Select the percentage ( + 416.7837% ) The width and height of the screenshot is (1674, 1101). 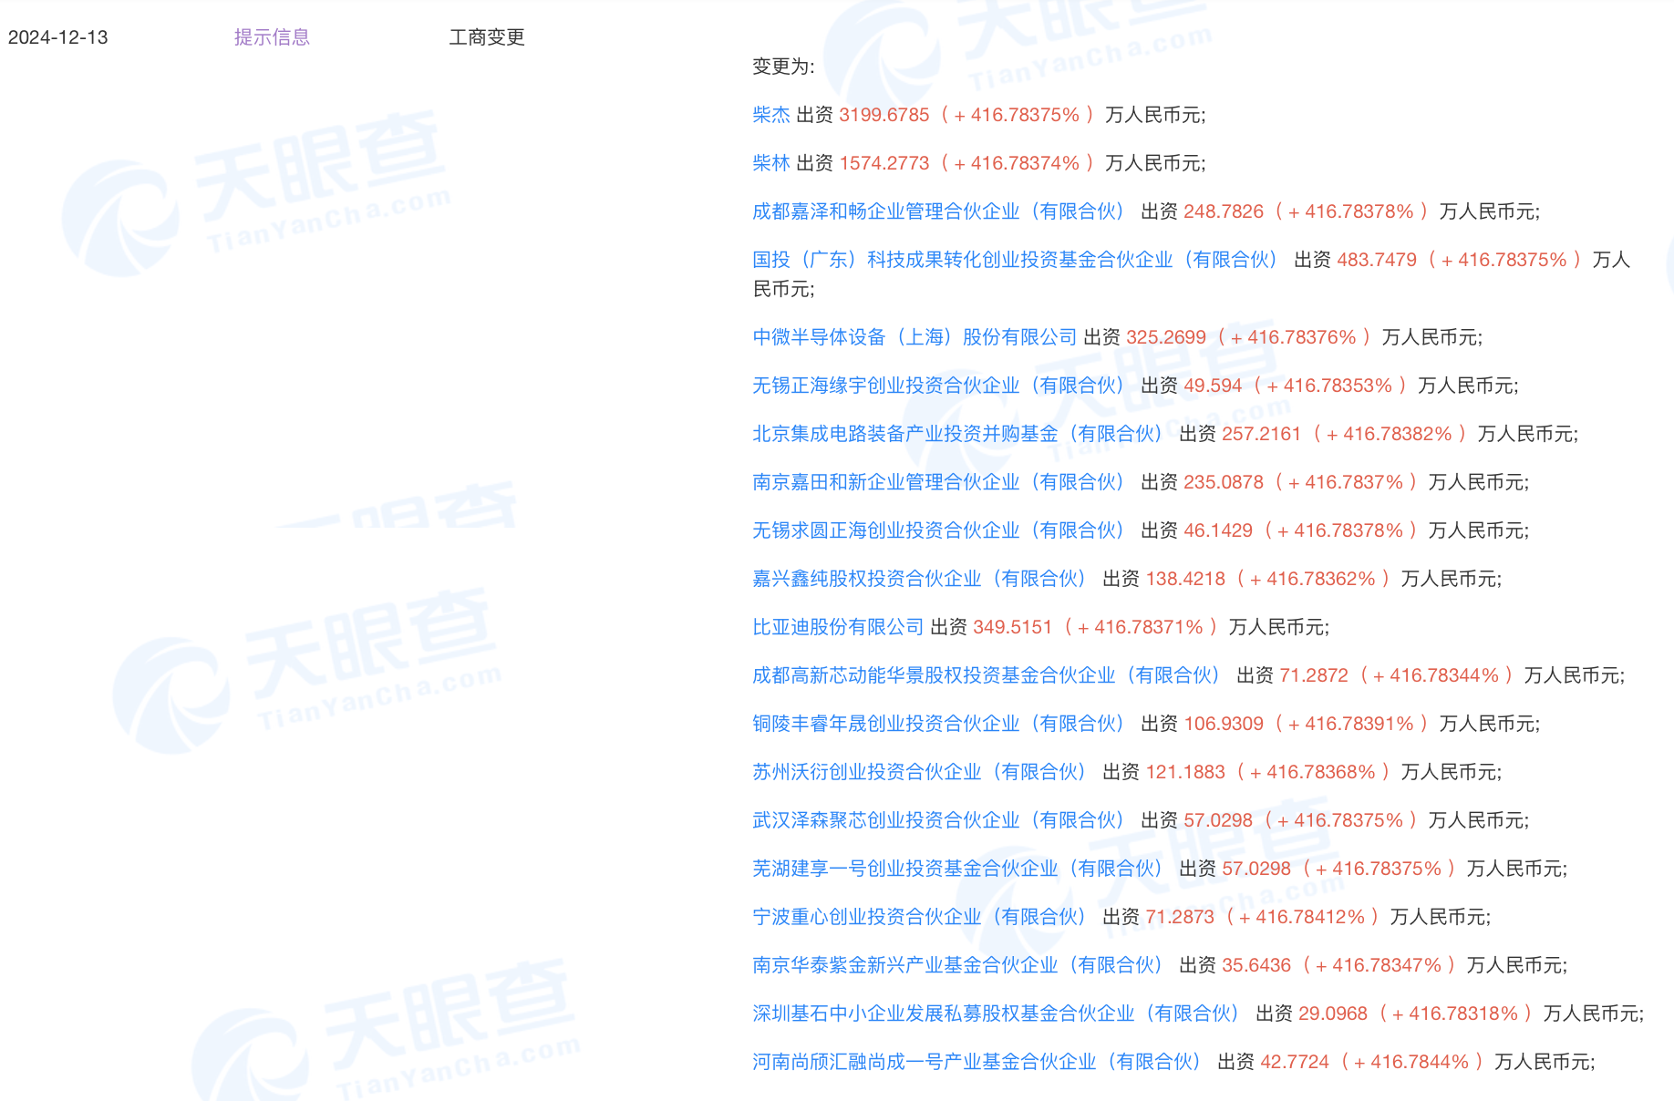[x=1346, y=482]
